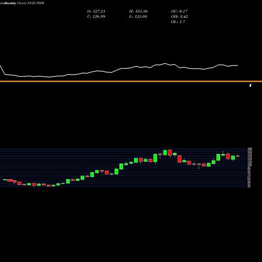Select the low value "L: 125.08"
This screenshot has height=262, width=262.
click(138, 17)
